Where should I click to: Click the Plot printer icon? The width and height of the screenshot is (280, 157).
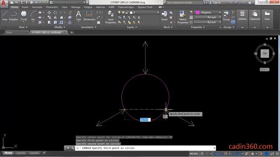31,2
